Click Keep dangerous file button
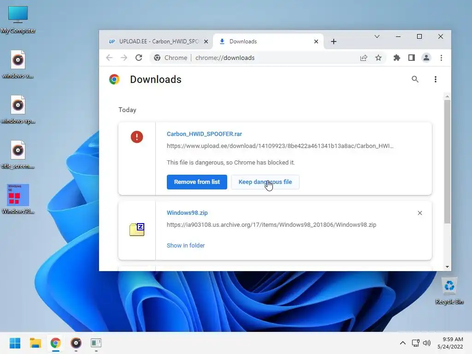Screen dimensions: 472x354 (265, 182)
